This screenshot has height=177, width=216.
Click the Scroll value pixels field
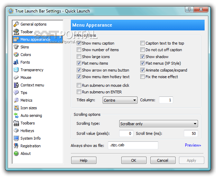tap(126, 133)
